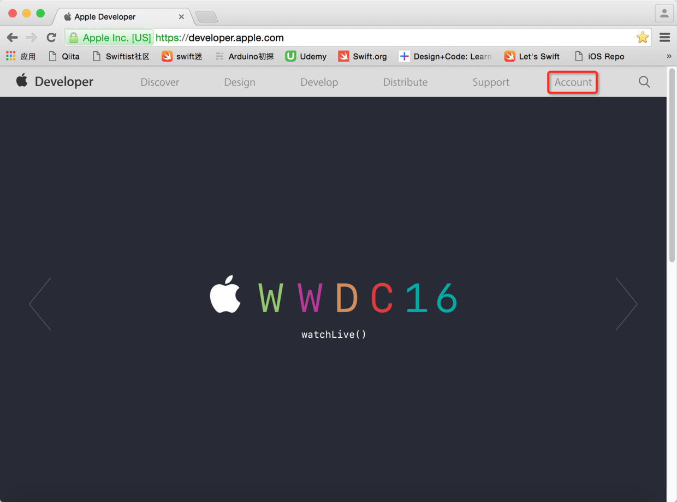The height and width of the screenshot is (502, 677).
Task: Open the Develop menu
Action: pyautogui.click(x=319, y=82)
